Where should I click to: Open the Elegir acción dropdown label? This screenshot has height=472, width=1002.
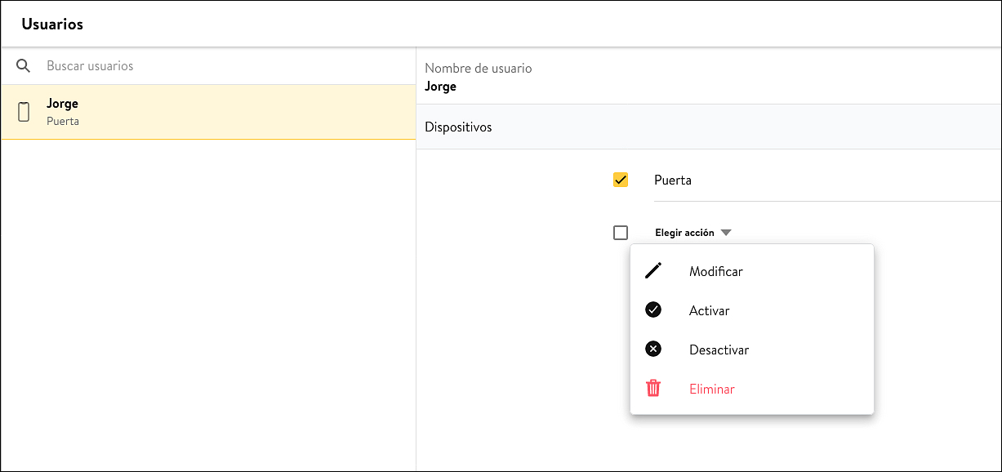[684, 233]
